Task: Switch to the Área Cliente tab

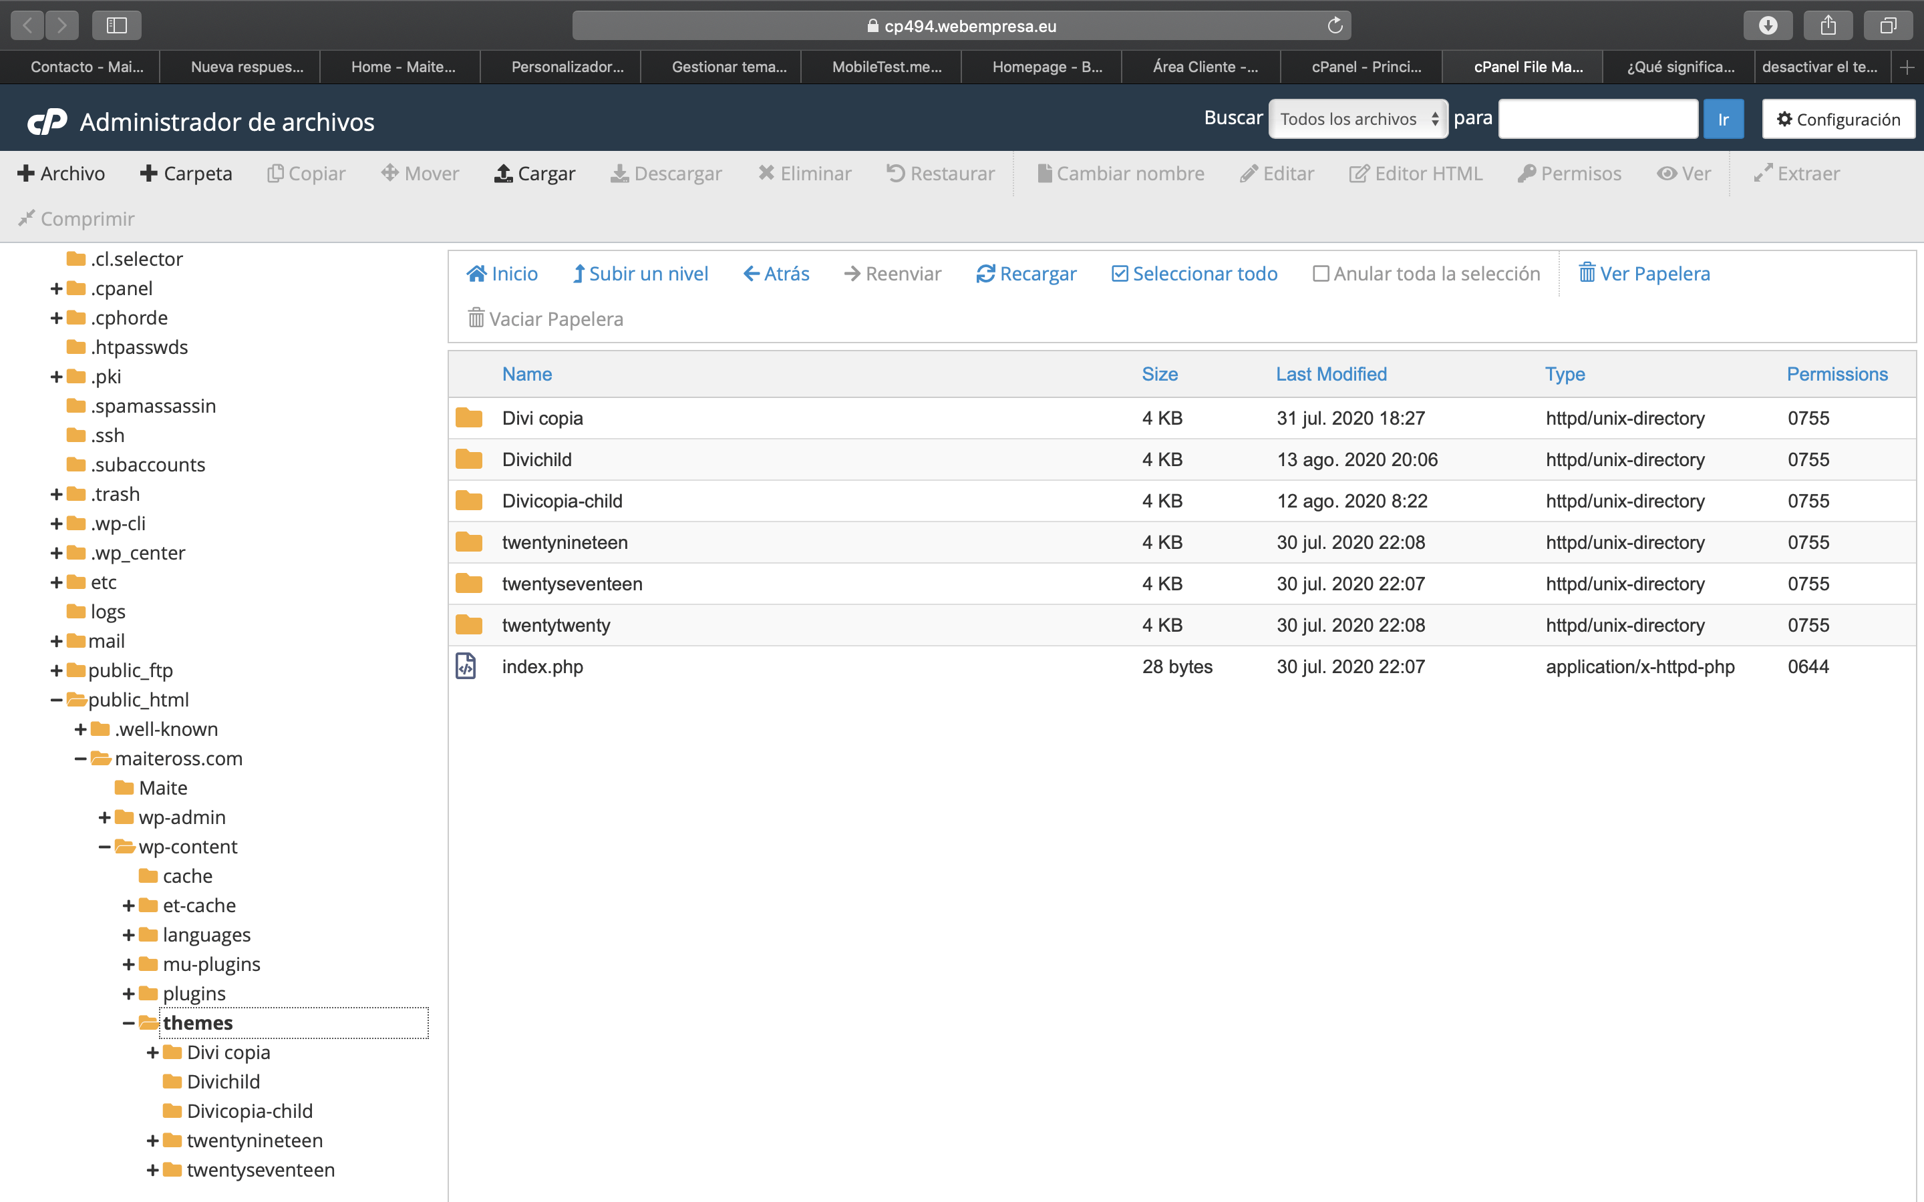Action: (x=1200, y=67)
